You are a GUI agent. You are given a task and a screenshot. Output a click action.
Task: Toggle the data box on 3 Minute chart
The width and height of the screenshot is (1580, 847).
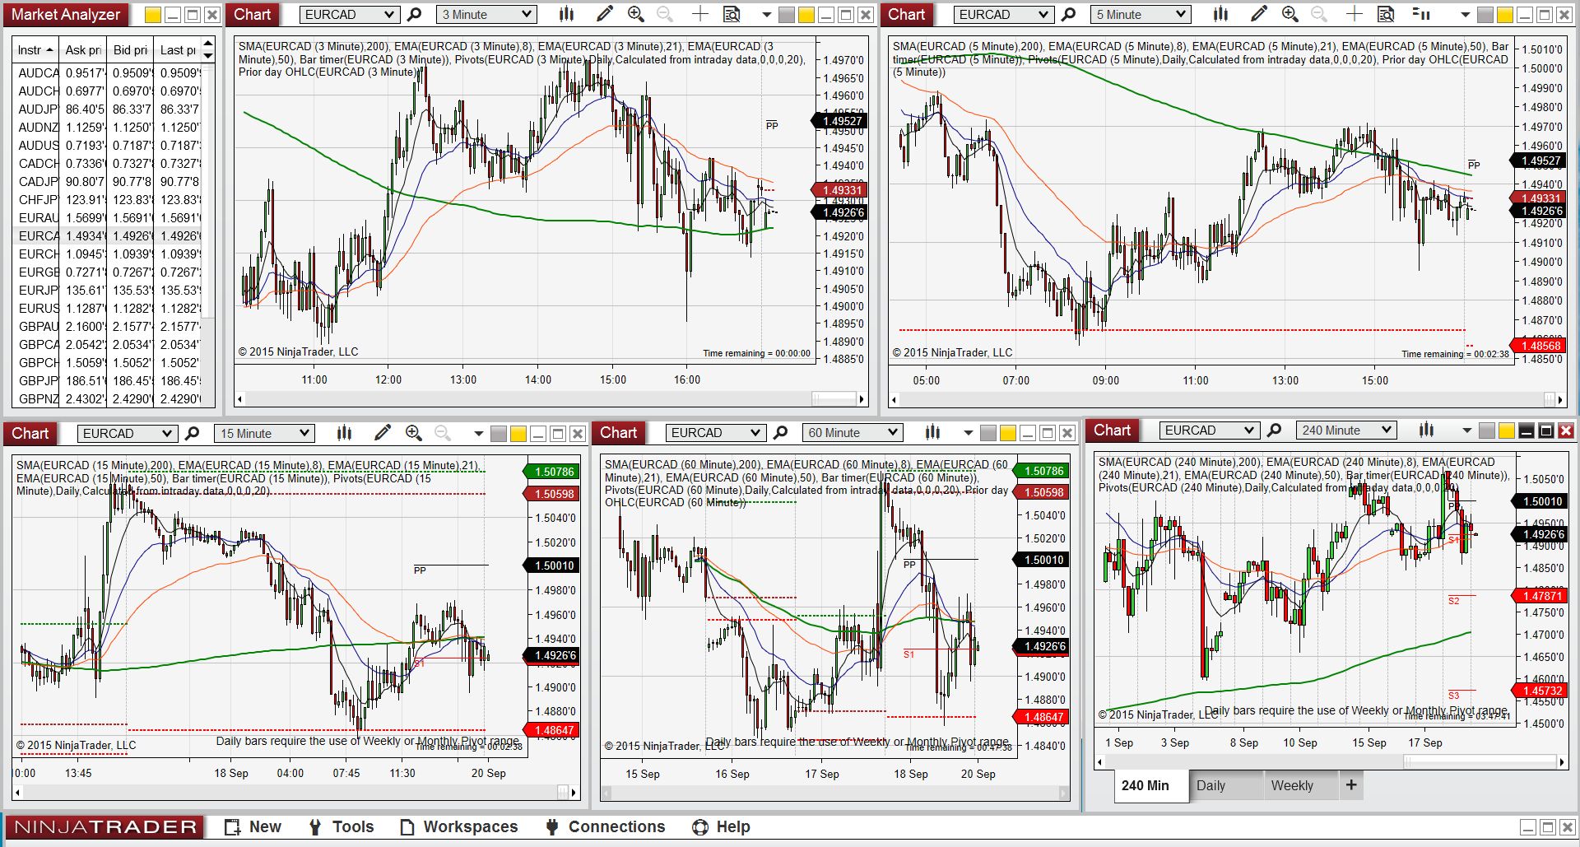[731, 14]
